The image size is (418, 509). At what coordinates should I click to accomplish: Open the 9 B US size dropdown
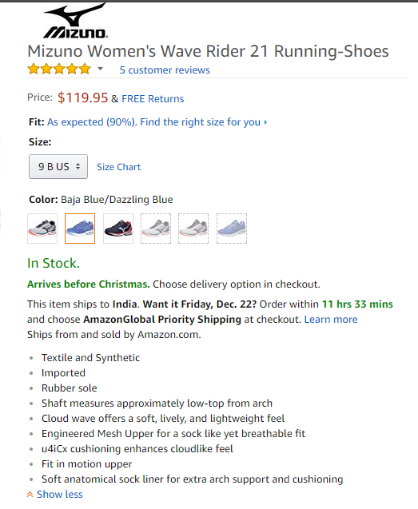tap(58, 166)
